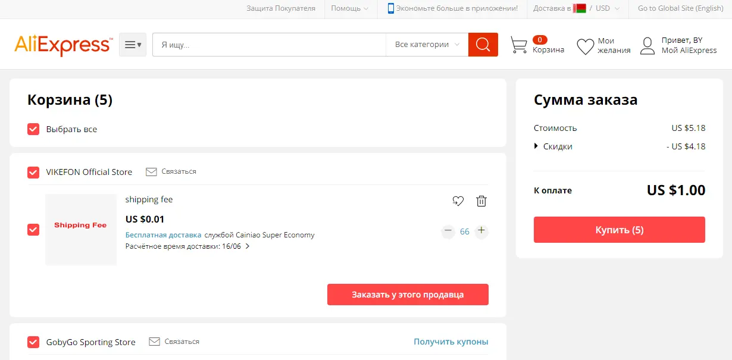Viewport: 732px width, 360px height.
Task: Open GobyGo Sporting Store name link
Action: (x=91, y=342)
